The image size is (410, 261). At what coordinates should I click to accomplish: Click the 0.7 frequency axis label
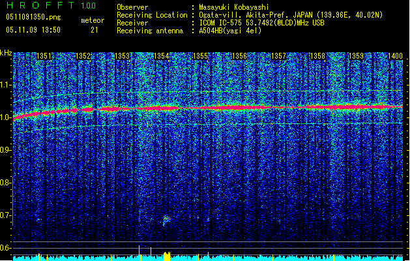pos(6,215)
